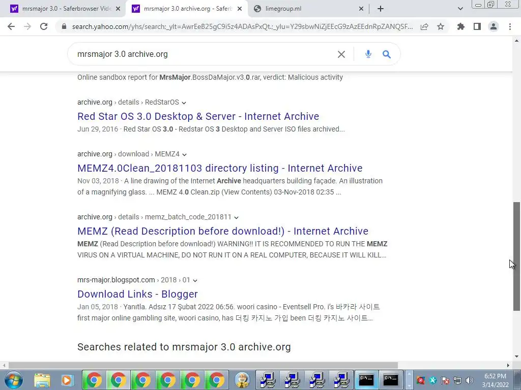Viewport: 521px width, 390px height.
Task: Toggle the Chrome side panel icon
Action: (x=477, y=26)
